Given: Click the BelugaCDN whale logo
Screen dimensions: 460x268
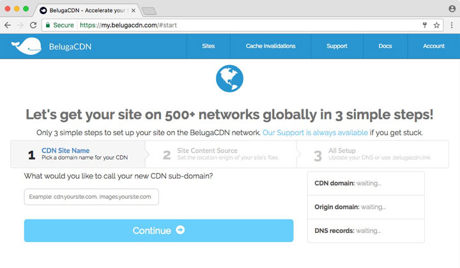Looking at the screenshot, I should point(26,47).
